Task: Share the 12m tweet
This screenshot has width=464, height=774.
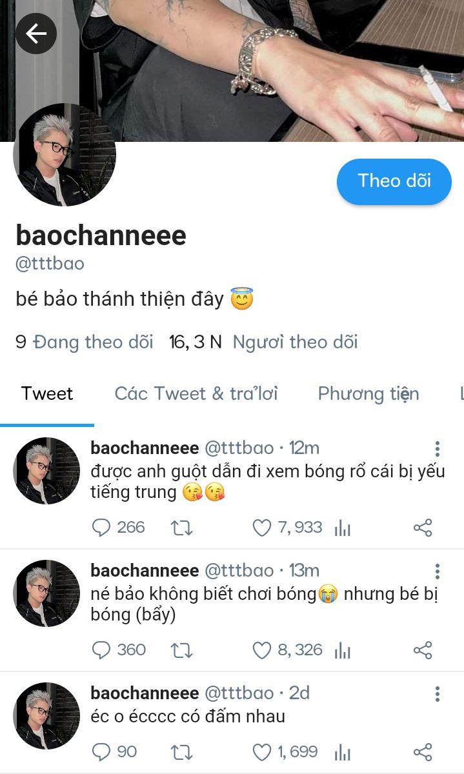Action: [x=423, y=528]
